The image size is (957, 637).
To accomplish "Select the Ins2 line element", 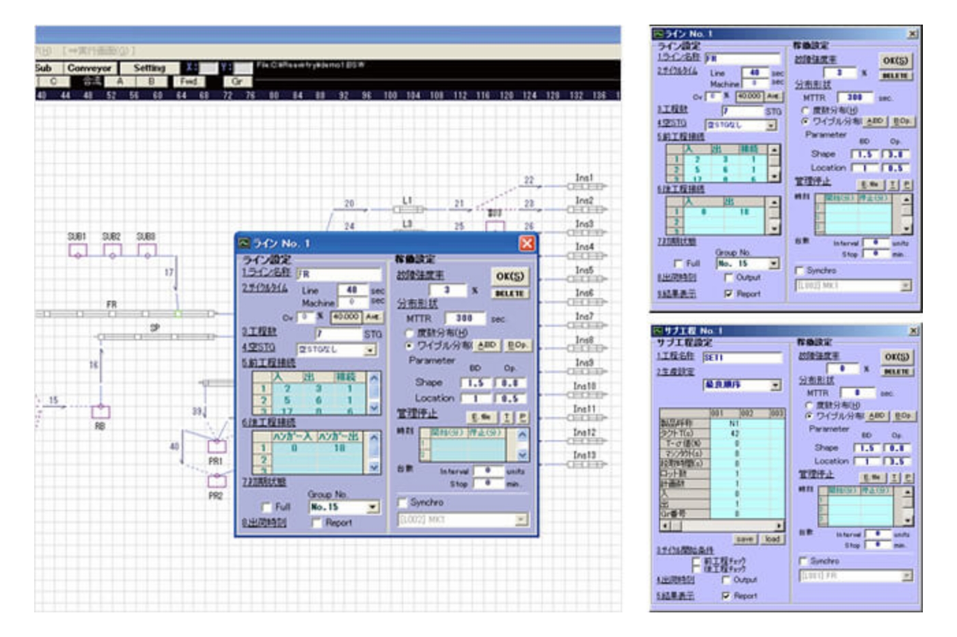I will [587, 209].
